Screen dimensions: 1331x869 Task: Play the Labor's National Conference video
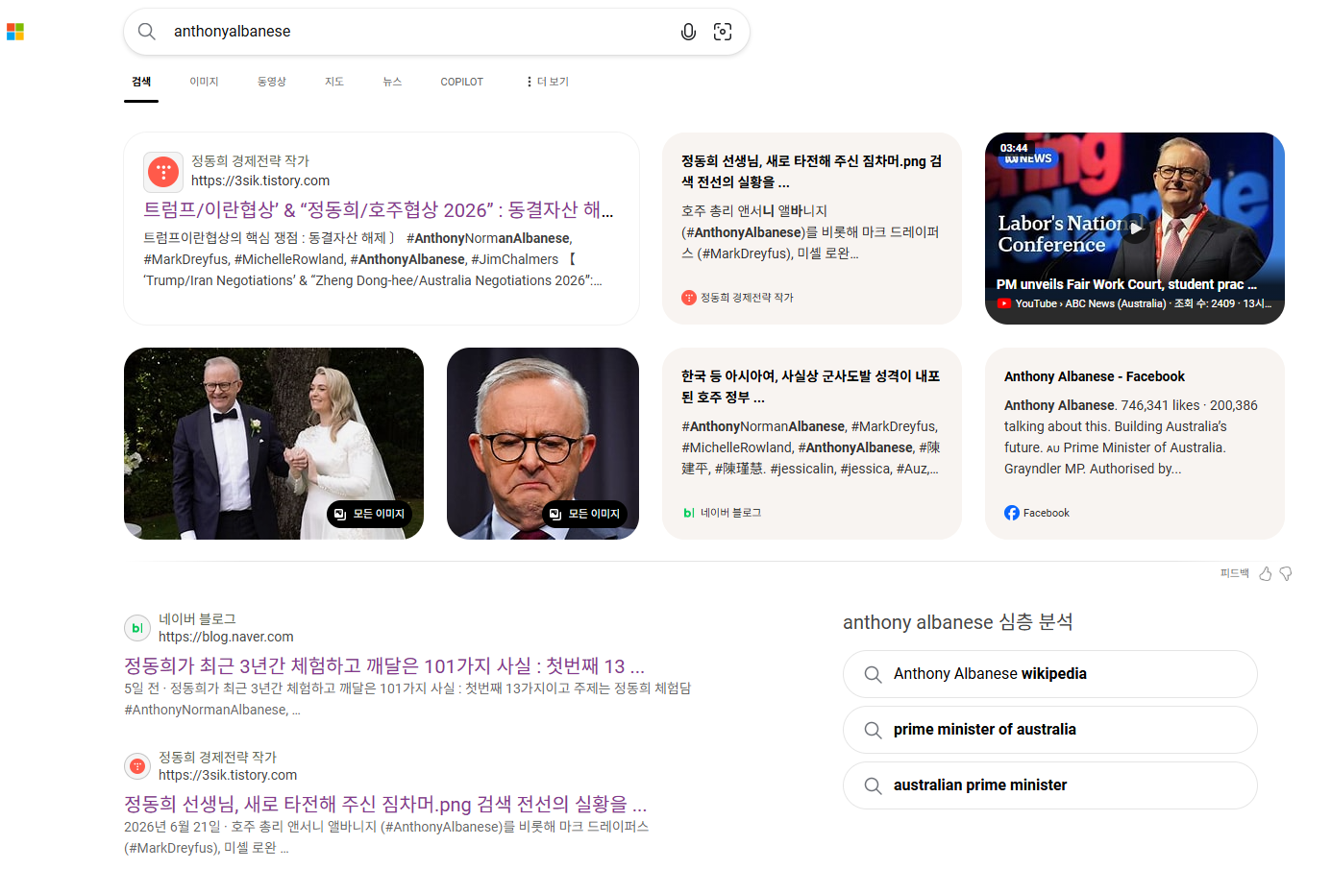[1135, 229]
